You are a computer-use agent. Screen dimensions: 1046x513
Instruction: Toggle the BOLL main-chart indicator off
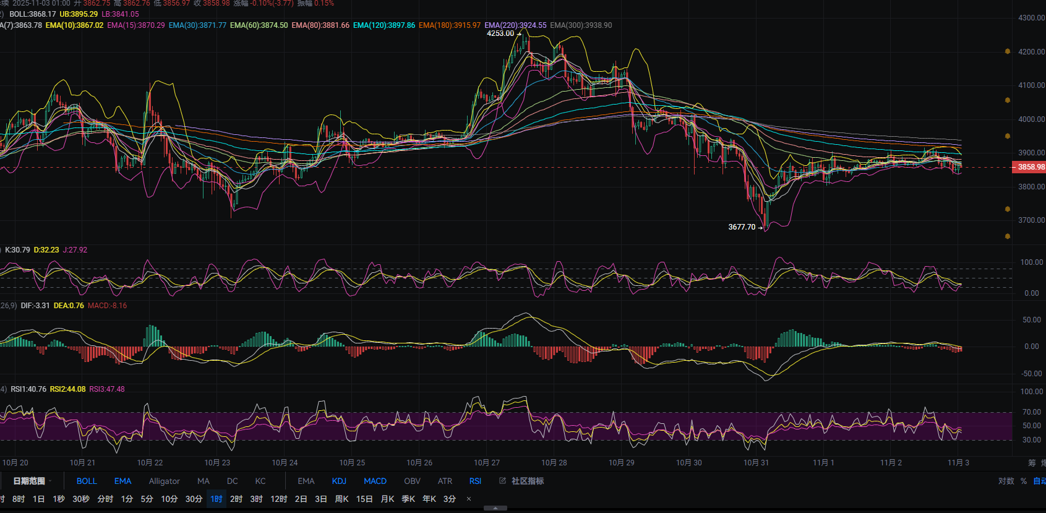pos(87,481)
